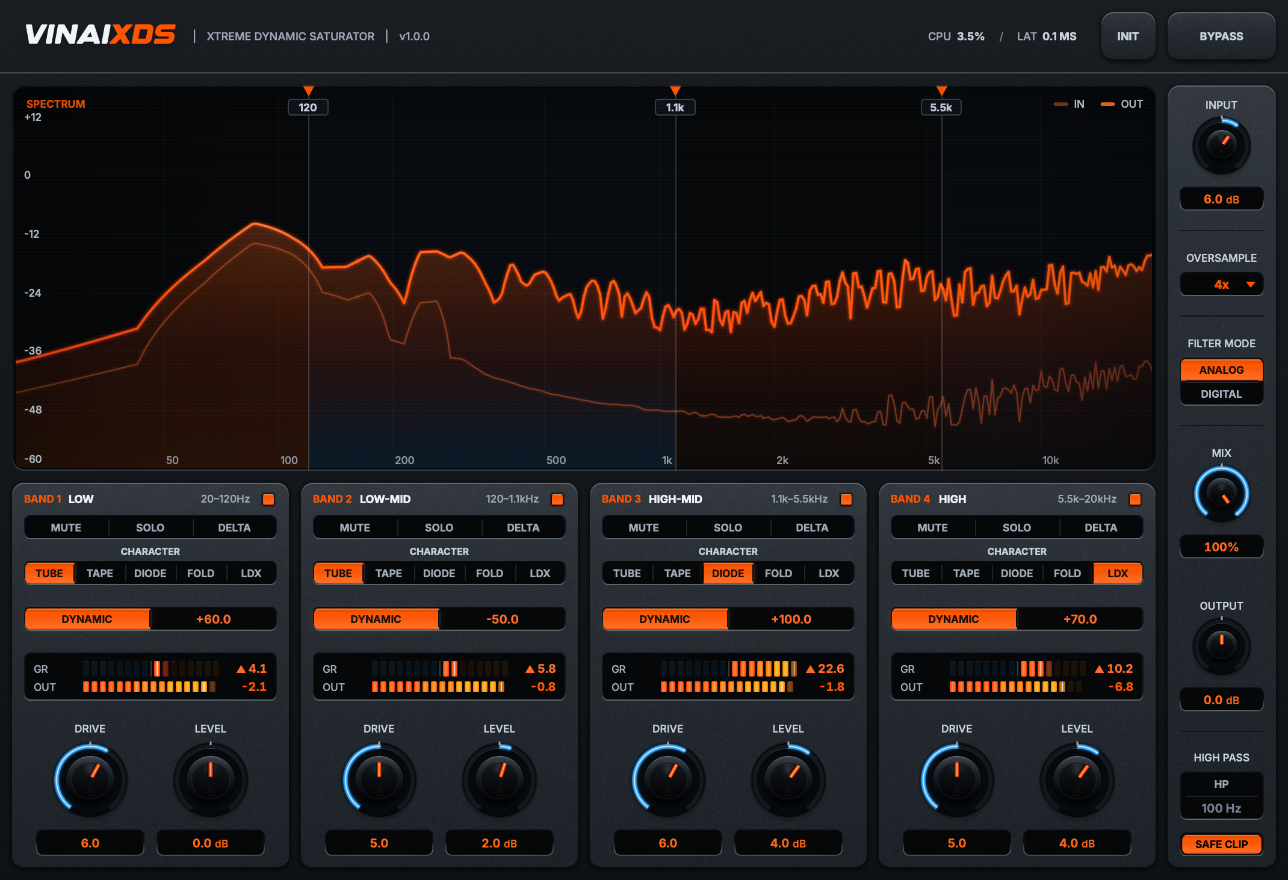Click Band 1 dynamic value +60.0
The width and height of the screenshot is (1288, 880).
(214, 619)
